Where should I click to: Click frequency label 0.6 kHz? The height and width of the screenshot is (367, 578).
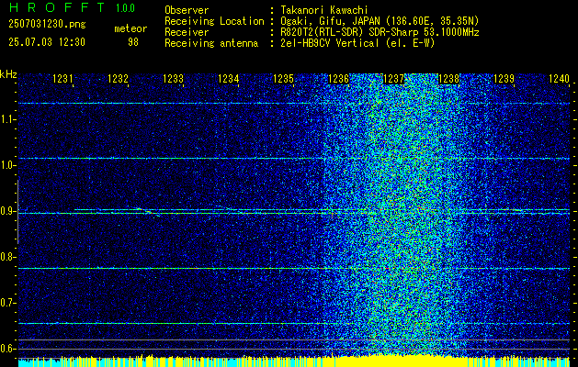click(7, 349)
